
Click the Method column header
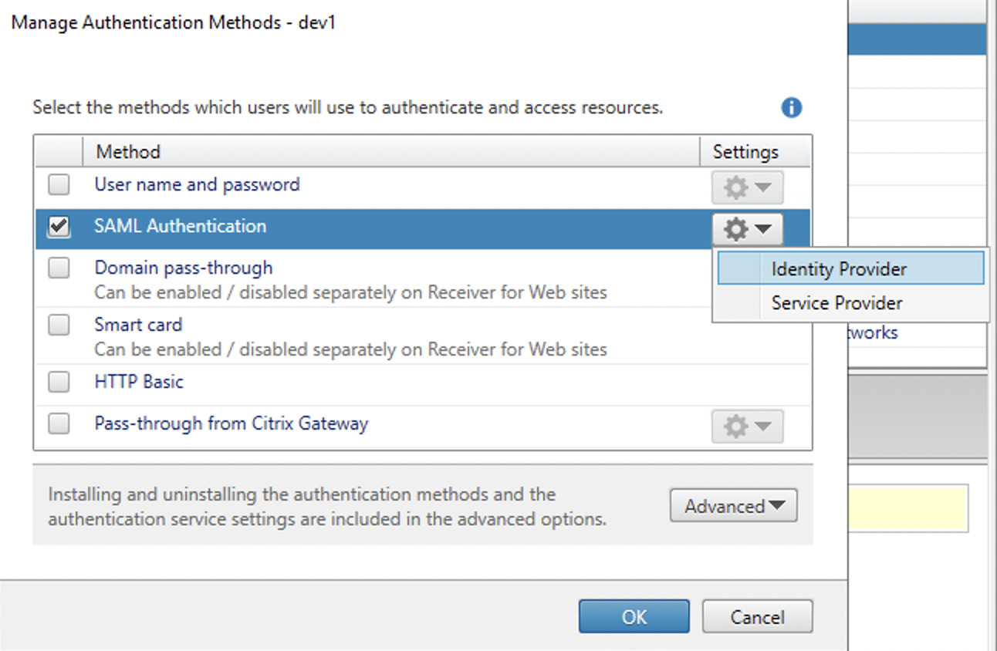pyautogui.click(x=128, y=152)
